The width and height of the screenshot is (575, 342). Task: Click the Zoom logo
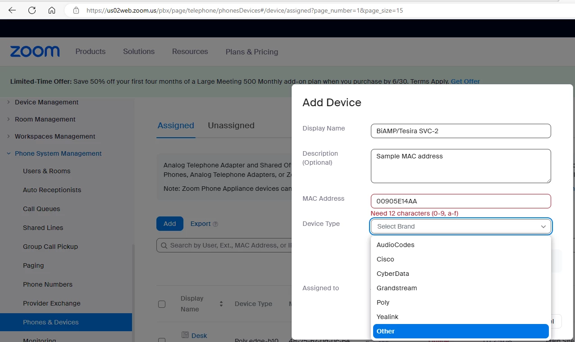click(x=35, y=51)
